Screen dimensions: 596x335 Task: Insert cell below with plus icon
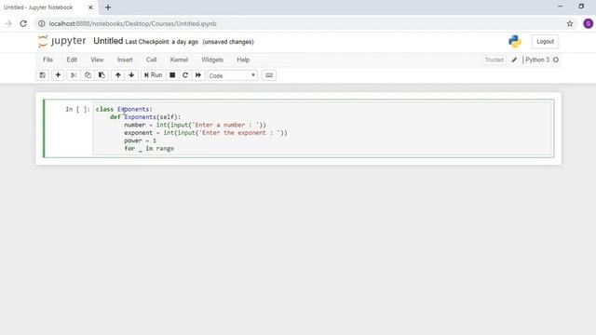(x=58, y=75)
